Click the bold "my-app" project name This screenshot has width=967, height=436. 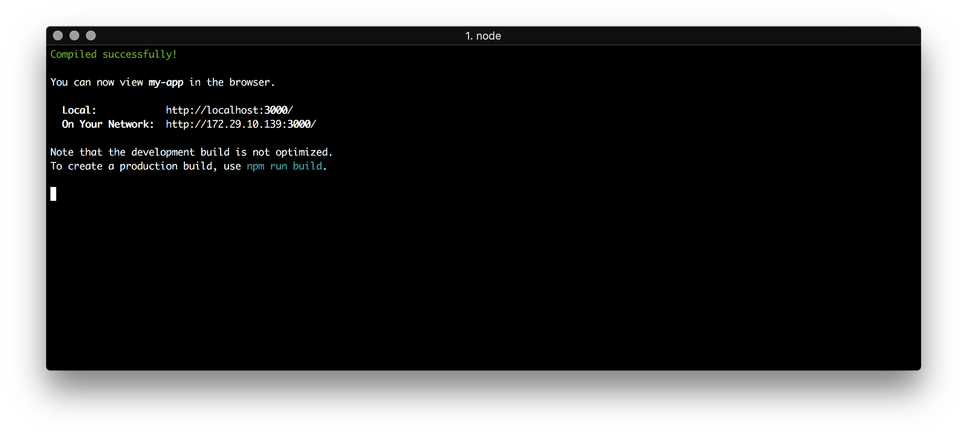(166, 83)
